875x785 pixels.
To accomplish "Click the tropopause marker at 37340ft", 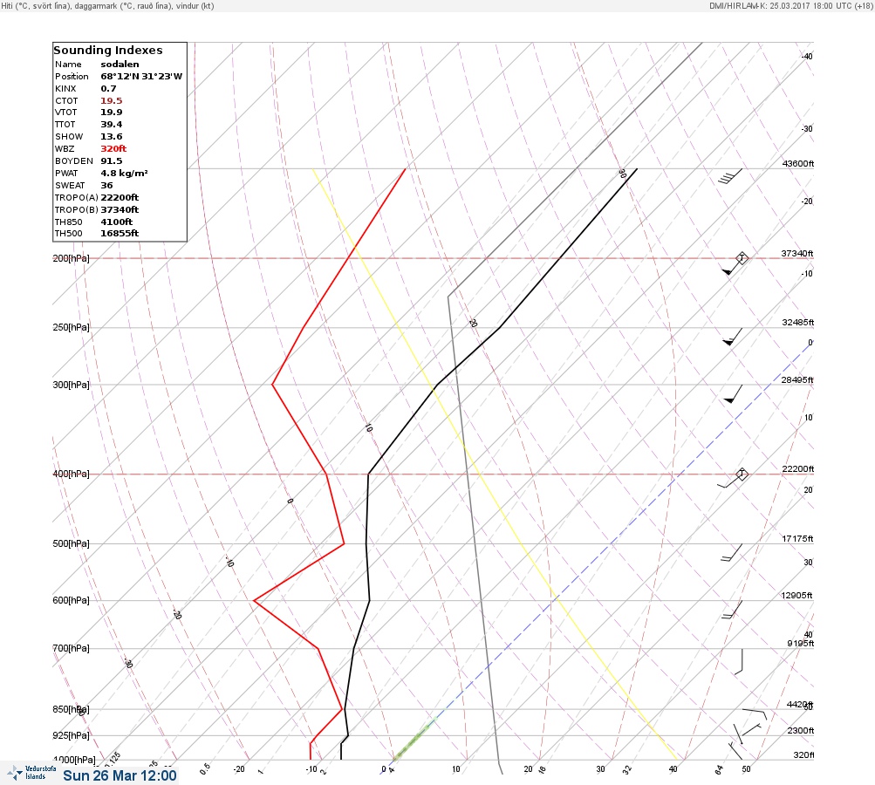I will click(x=742, y=258).
